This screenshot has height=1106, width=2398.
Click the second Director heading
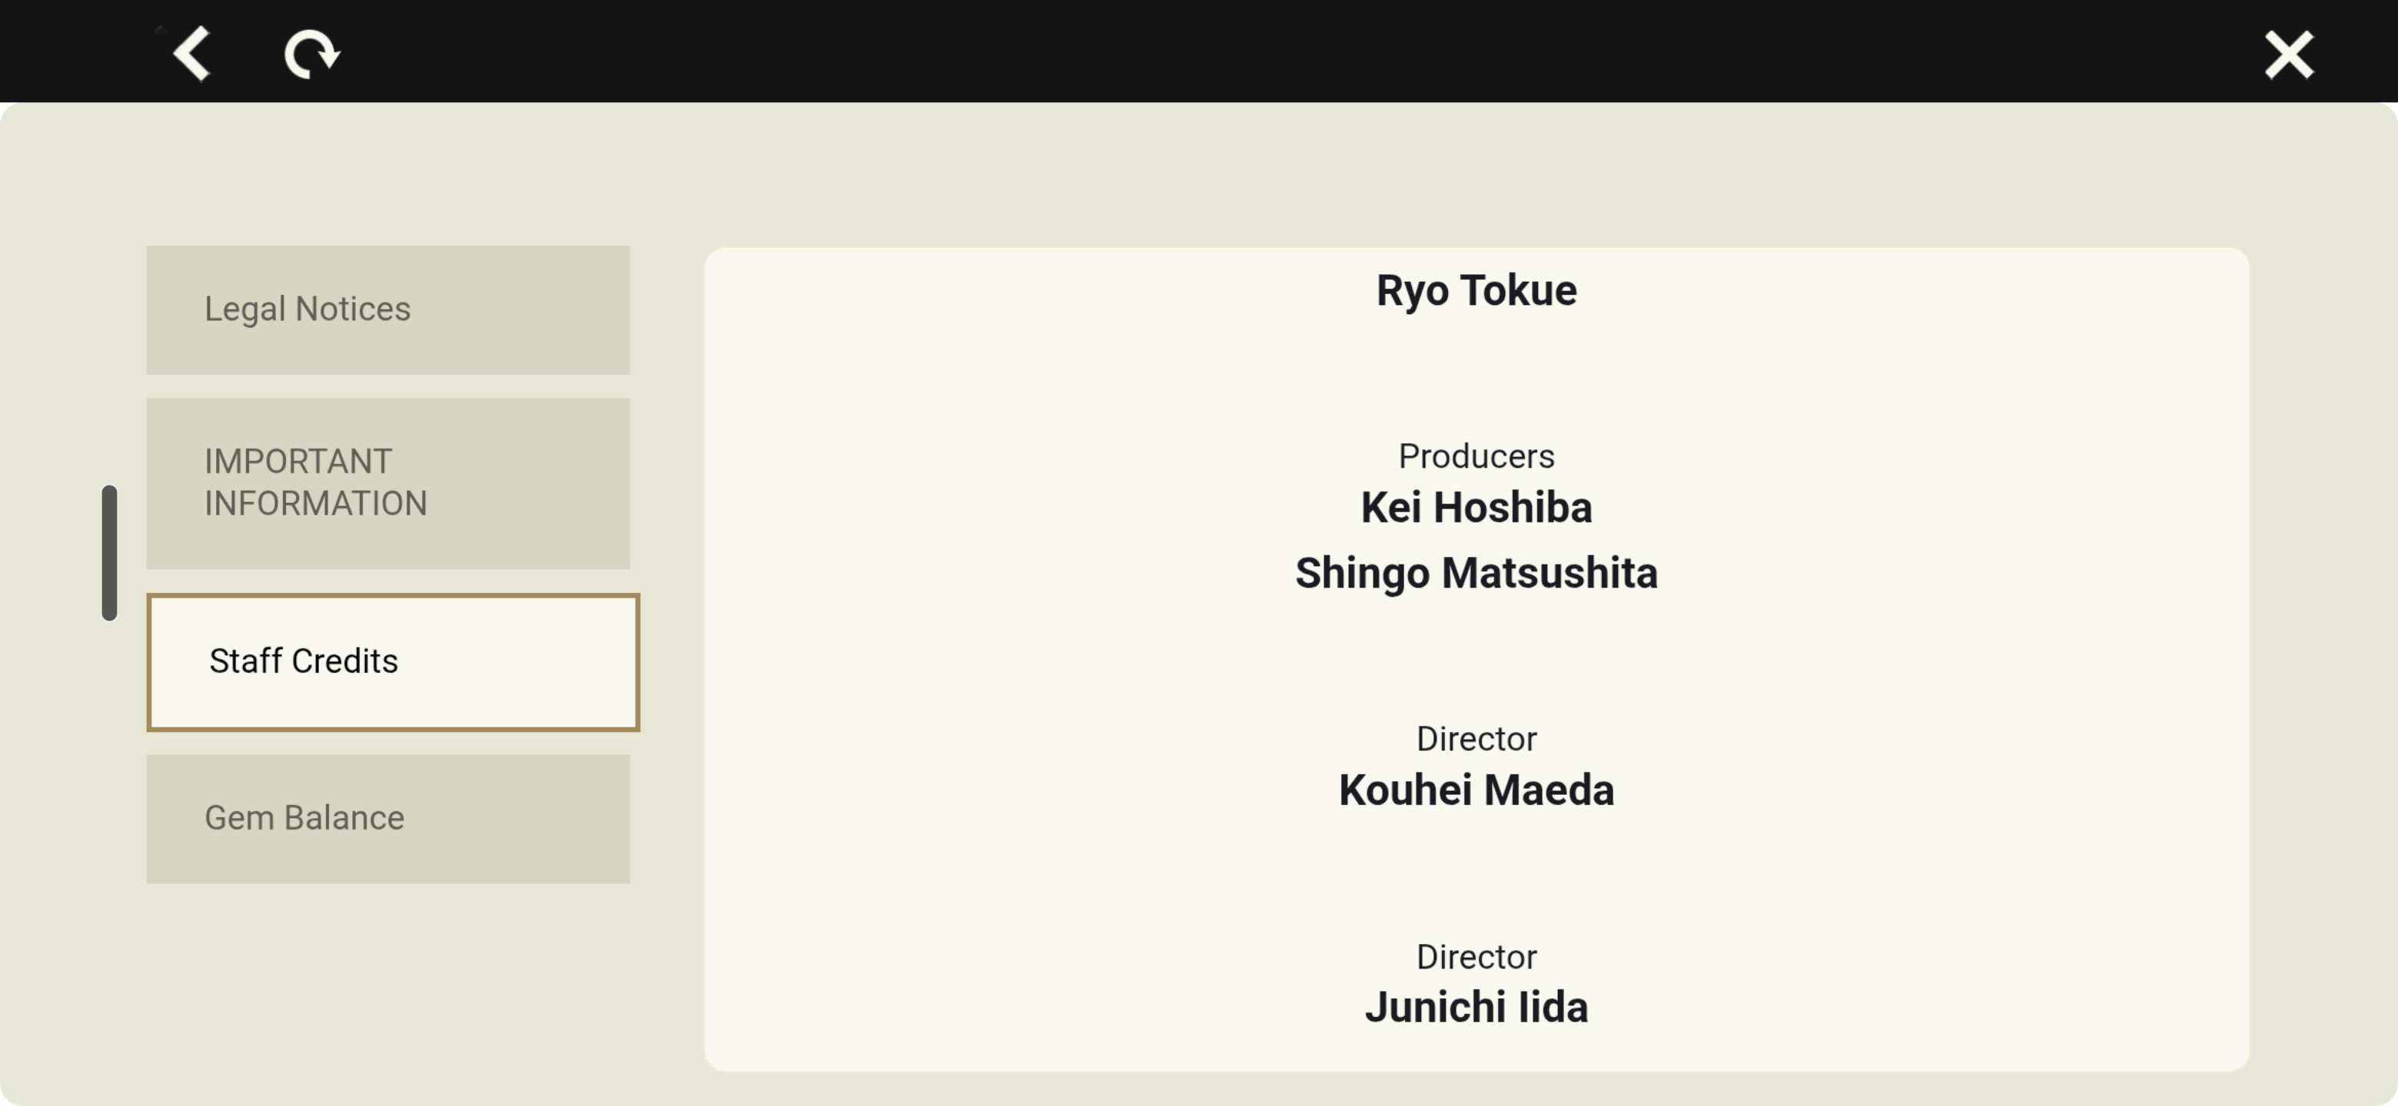(x=1476, y=956)
